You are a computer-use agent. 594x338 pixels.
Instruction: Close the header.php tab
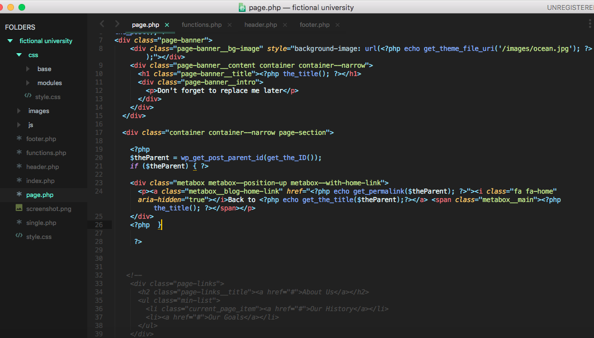tap(285, 25)
